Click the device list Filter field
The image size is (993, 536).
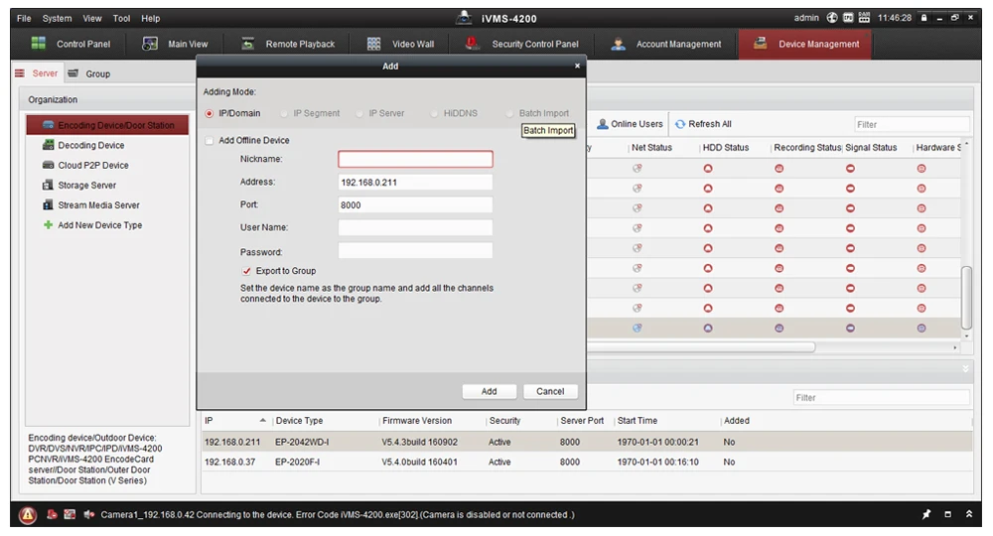[x=912, y=125]
